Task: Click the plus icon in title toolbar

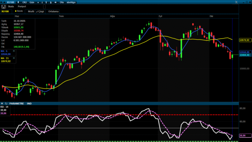Action: coord(38,2)
